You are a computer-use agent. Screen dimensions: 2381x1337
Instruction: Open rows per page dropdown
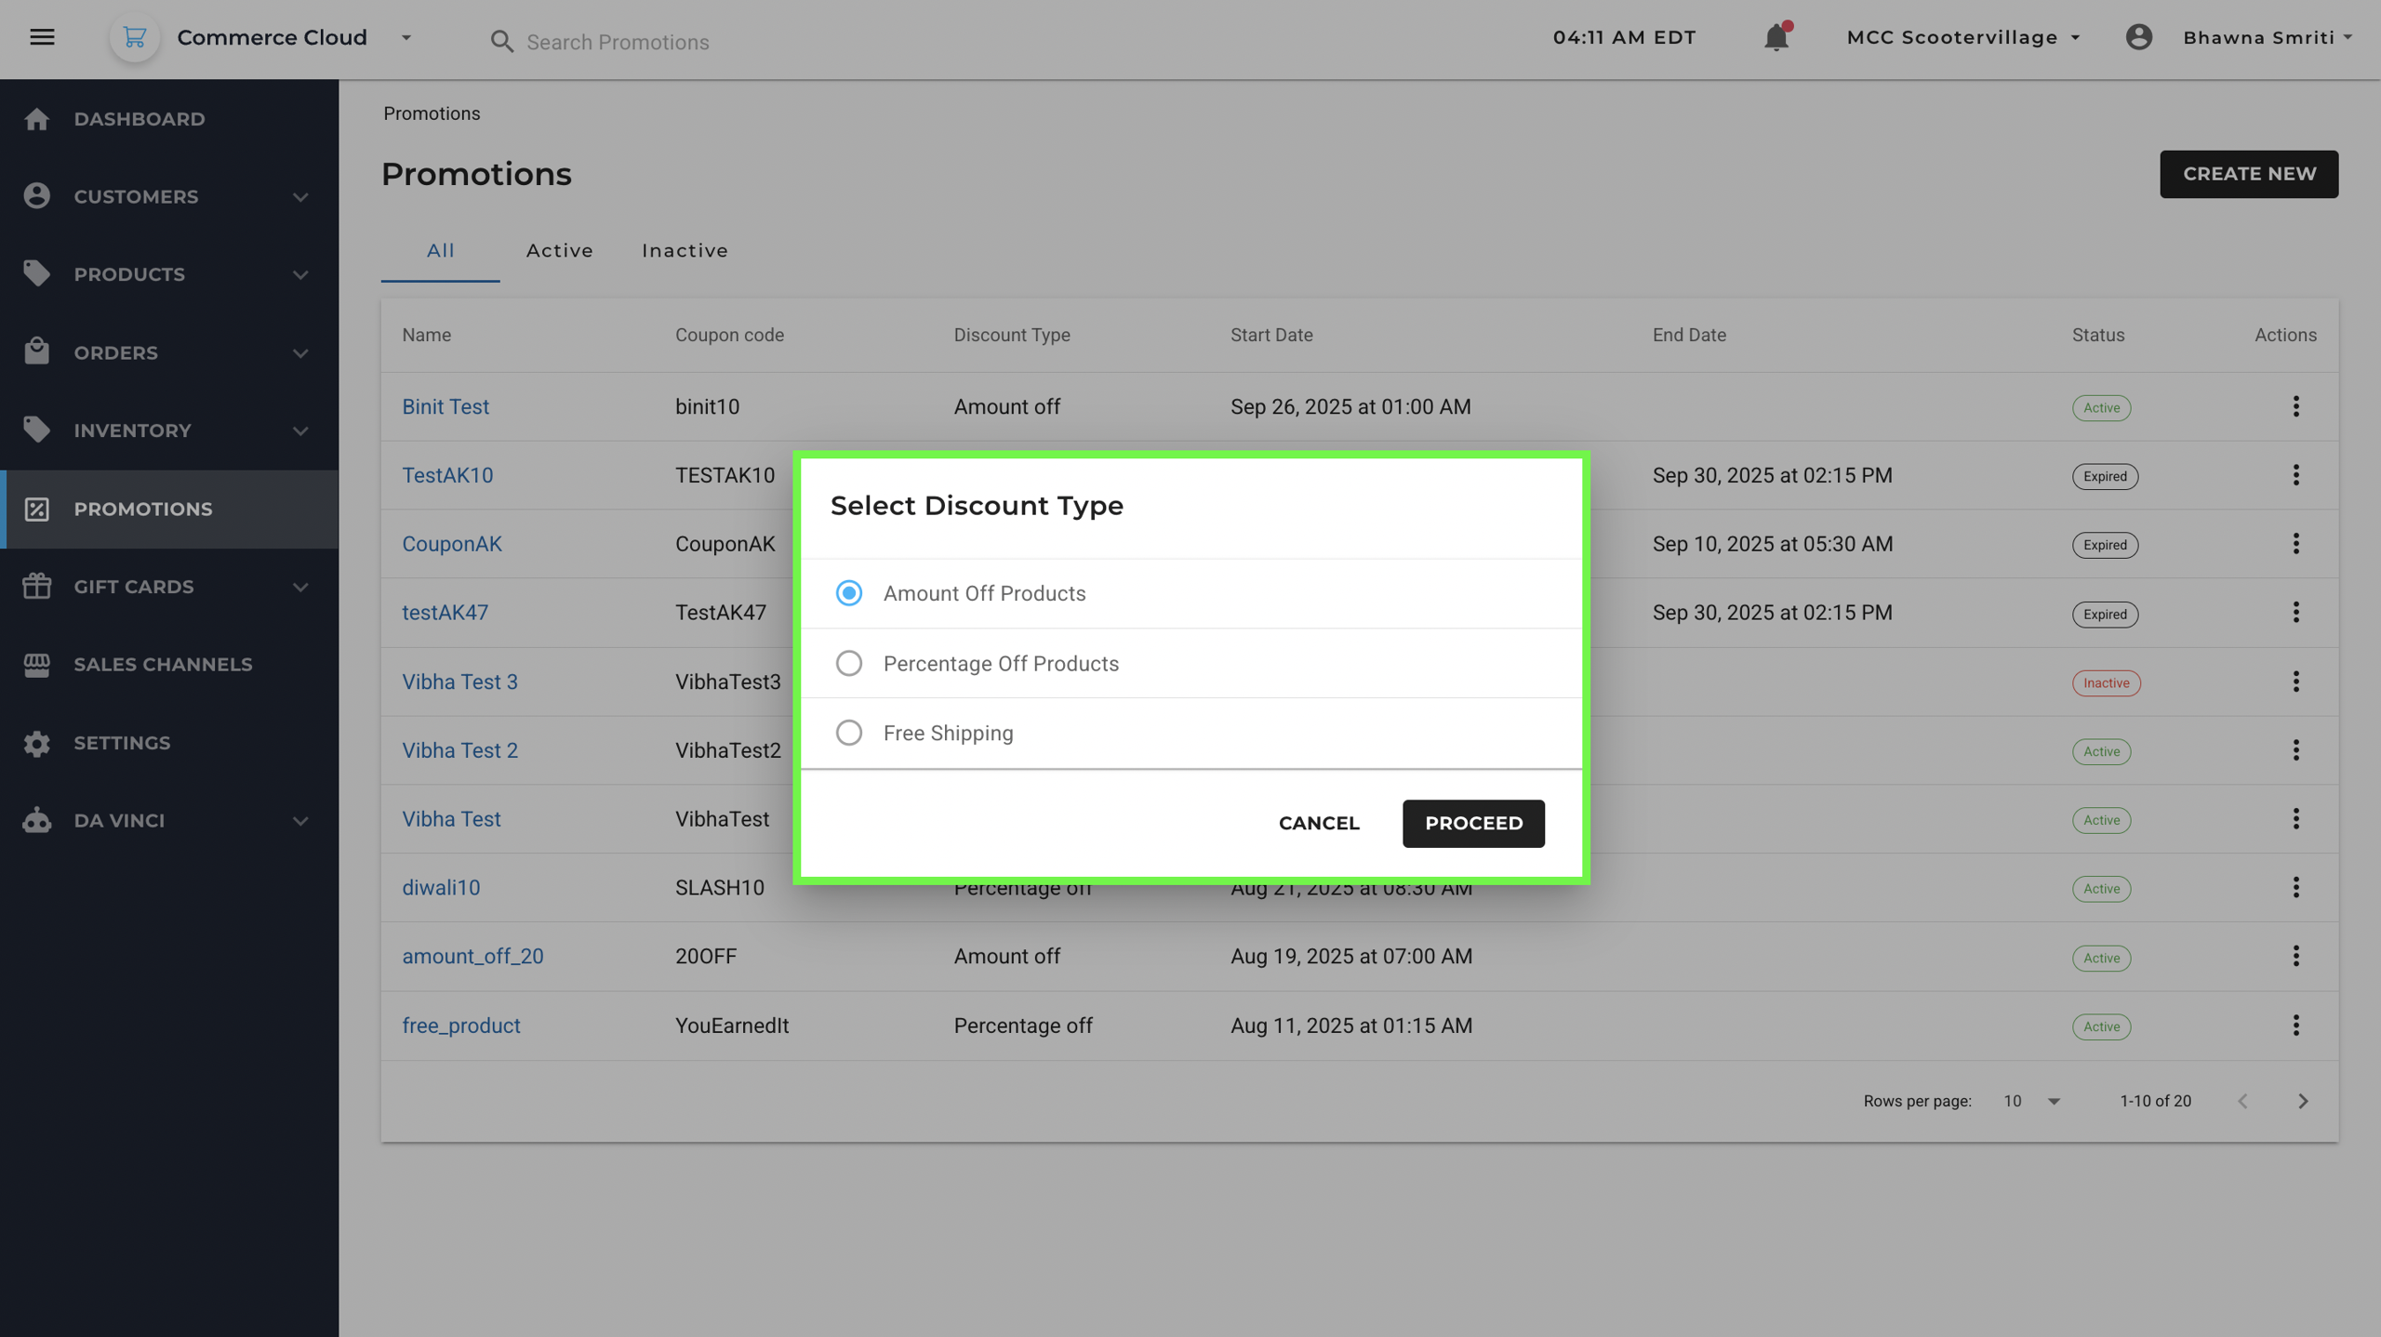[x=2054, y=1101]
